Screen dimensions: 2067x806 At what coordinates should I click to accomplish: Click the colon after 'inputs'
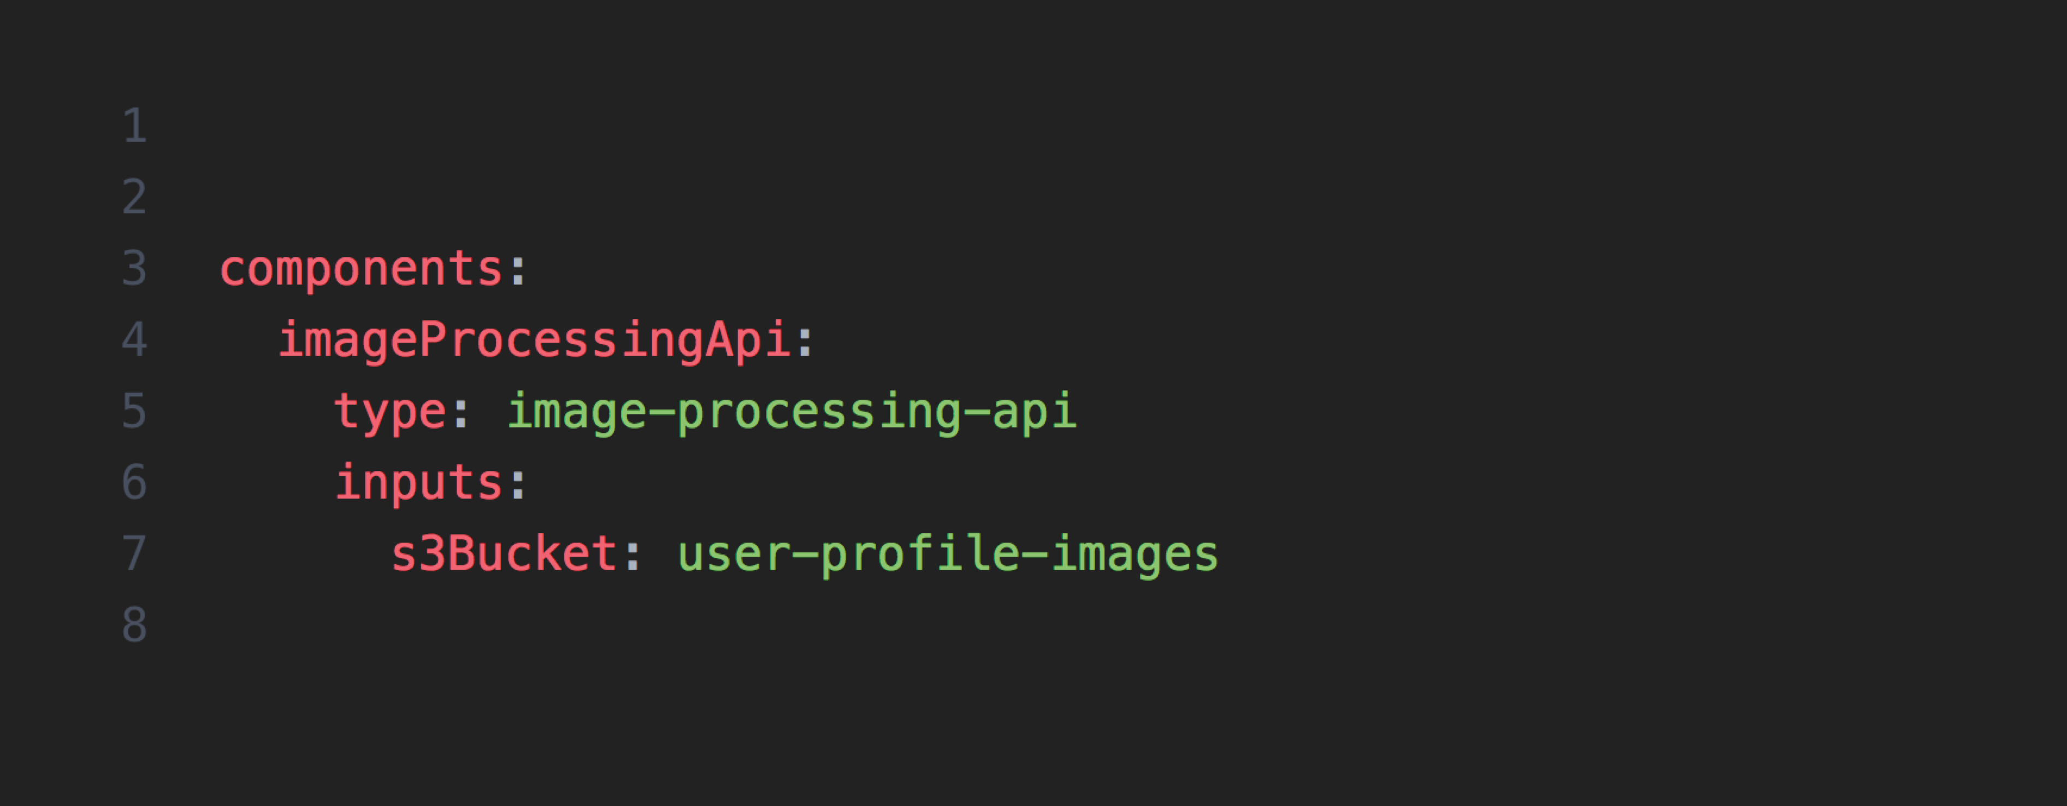(518, 484)
